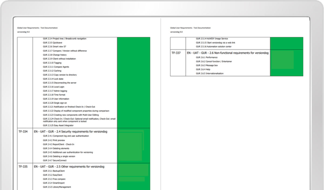Viewport: 324px width, 190px height.
Task: Select the GUR 2.3.5 Quicksave line
Action: (53, 43)
